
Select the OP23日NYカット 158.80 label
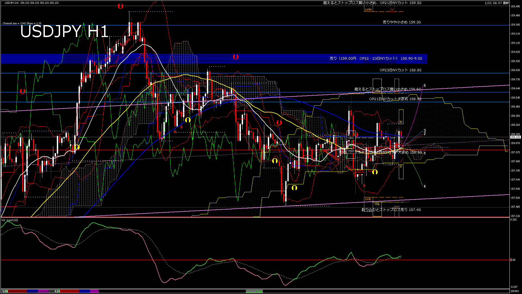(400, 70)
